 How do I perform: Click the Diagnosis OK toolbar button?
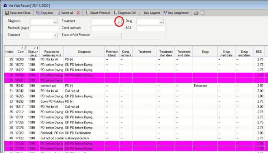click(x=125, y=13)
